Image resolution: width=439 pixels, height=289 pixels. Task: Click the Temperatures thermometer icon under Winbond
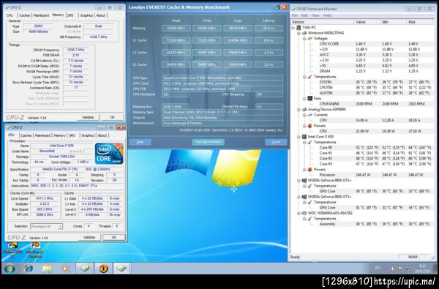click(309, 77)
